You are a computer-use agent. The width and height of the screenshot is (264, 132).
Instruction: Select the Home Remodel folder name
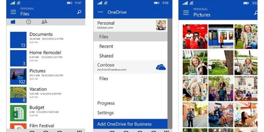(45, 52)
